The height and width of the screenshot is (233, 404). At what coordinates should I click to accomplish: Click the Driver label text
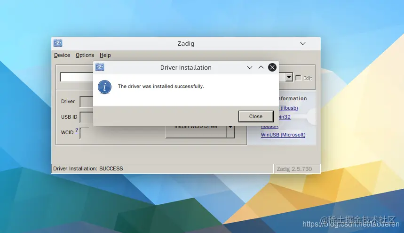68,101
